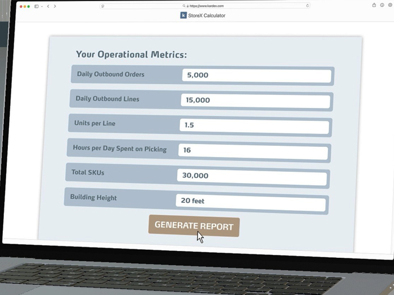This screenshot has width=394, height=295.
Task: Click the 'Total SKUs' label
Action: point(88,172)
